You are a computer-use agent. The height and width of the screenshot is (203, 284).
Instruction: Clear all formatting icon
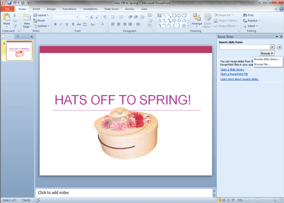[x=105, y=17]
